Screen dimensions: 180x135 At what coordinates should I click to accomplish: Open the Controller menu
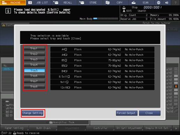click(100, 128)
